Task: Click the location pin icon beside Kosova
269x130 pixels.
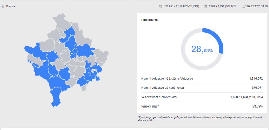Action: (x=3, y=6)
